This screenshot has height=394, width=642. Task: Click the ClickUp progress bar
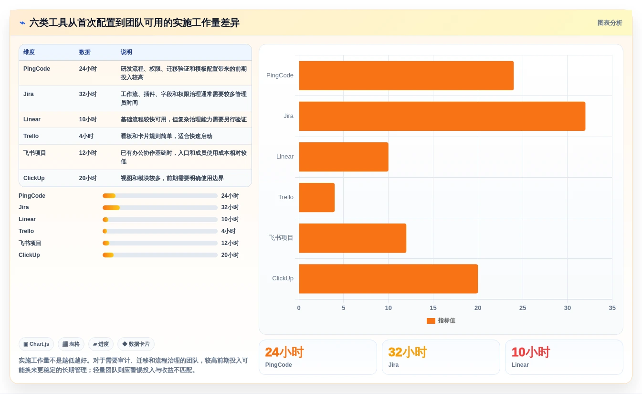click(x=160, y=255)
